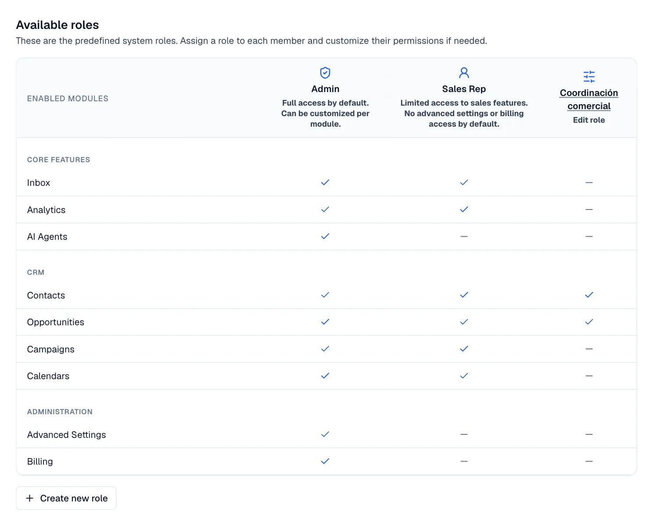The height and width of the screenshot is (526, 653).
Task: Click Admin checkmark for Advanced Settings
Action: click(325, 434)
